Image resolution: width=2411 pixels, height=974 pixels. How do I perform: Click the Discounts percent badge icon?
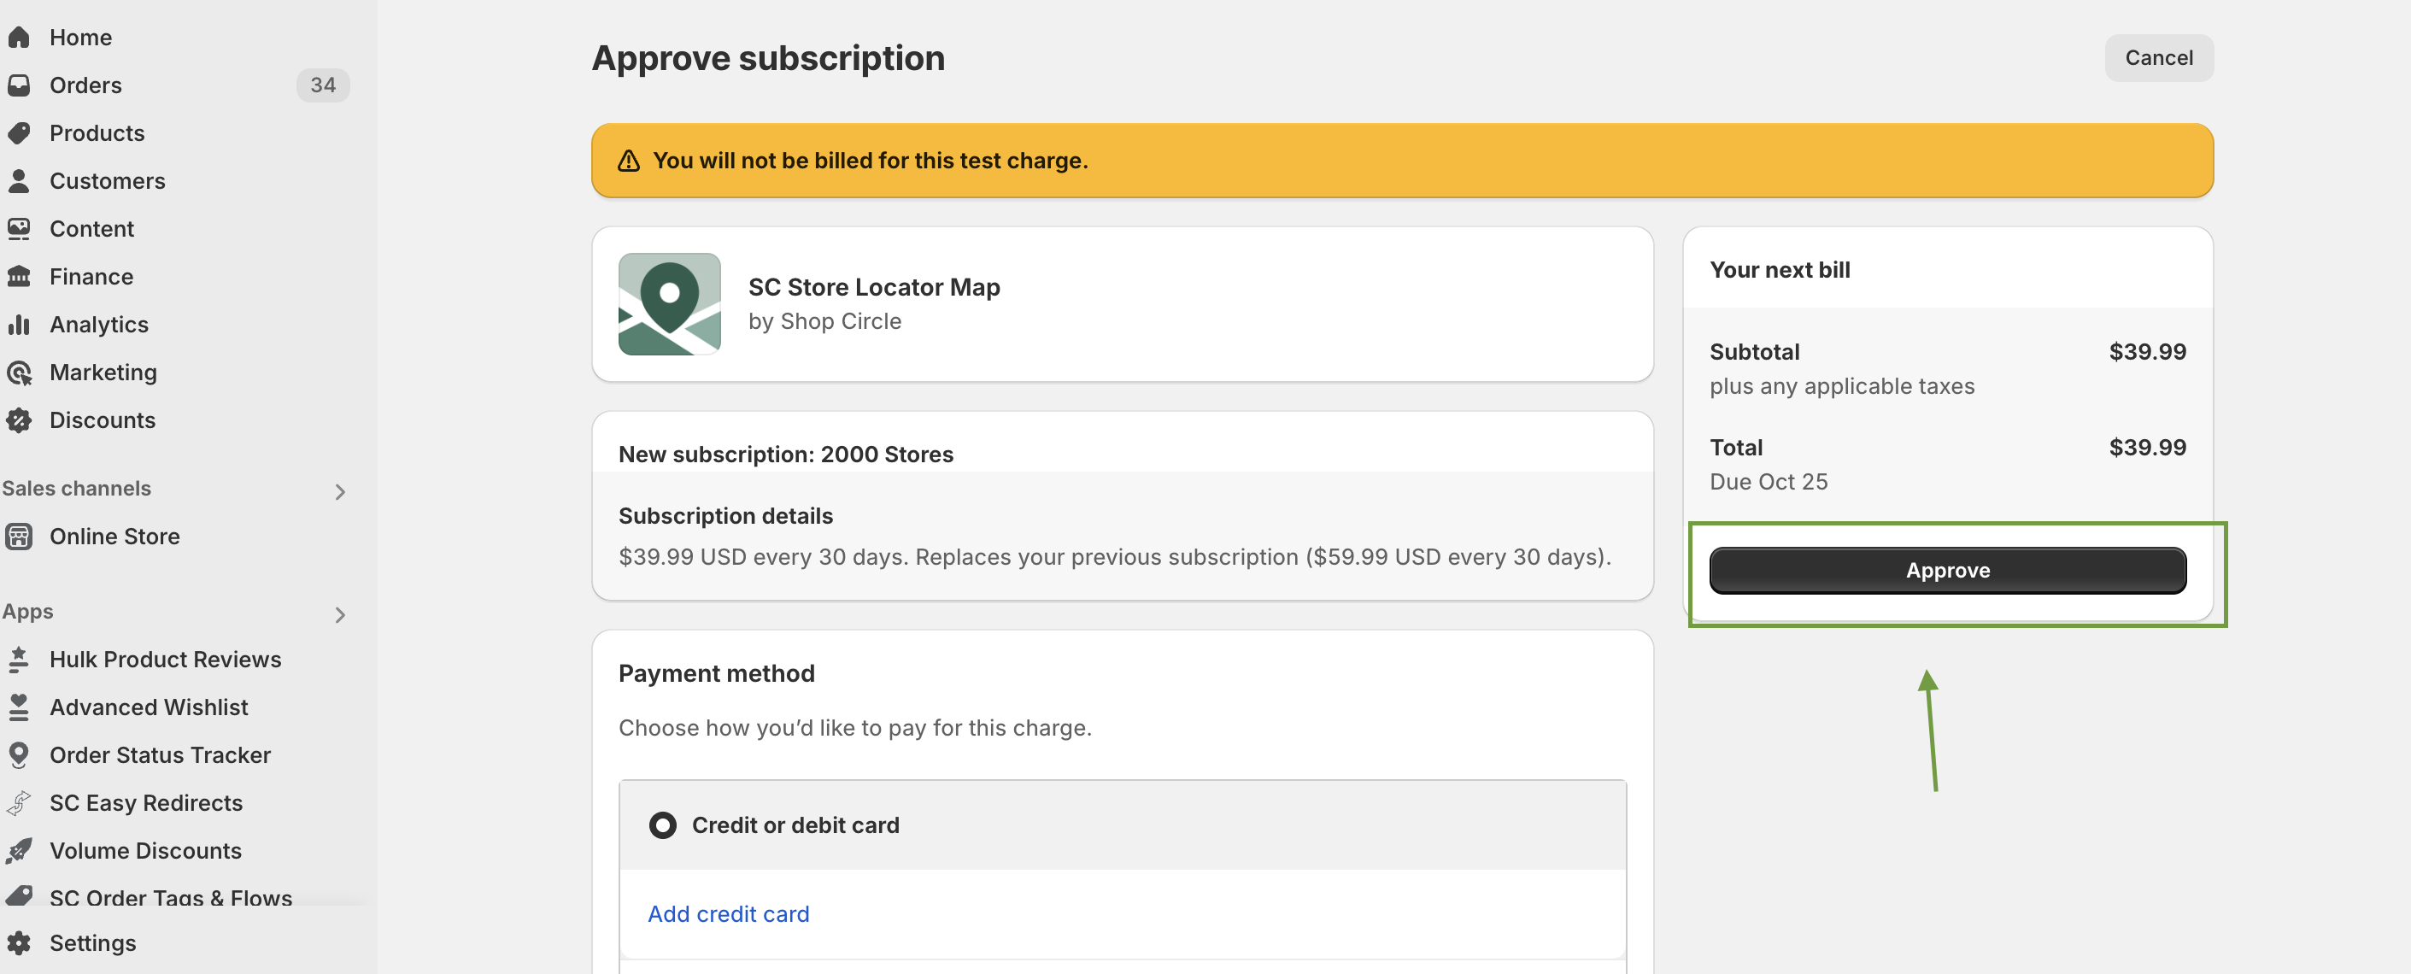[19, 420]
